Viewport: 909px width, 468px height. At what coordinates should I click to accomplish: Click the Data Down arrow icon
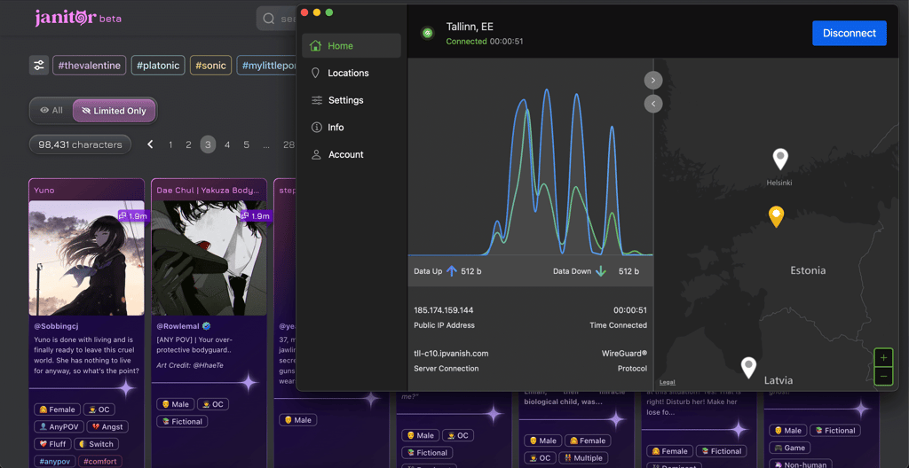[601, 271]
